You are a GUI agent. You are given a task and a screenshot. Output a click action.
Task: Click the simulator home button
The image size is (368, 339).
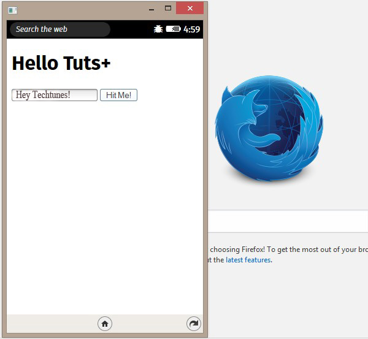point(105,324)
